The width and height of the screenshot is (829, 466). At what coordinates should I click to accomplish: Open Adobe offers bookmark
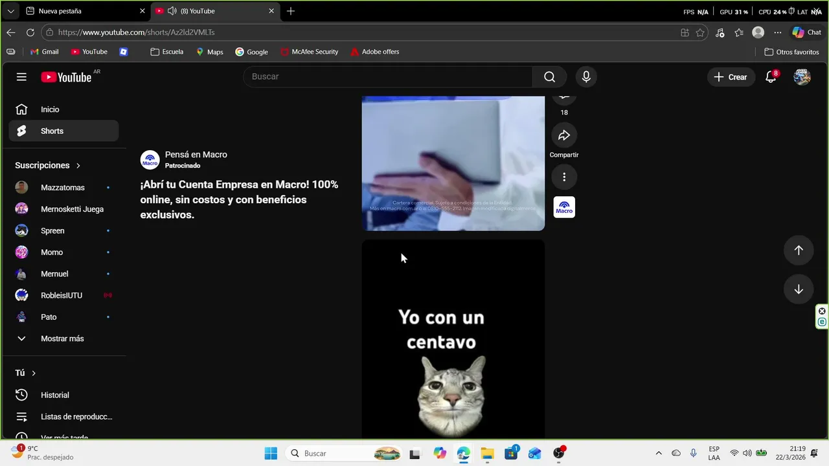(375, 52)
